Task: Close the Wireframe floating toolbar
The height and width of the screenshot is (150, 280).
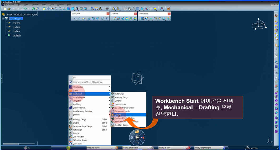Action: pos(108,14)
